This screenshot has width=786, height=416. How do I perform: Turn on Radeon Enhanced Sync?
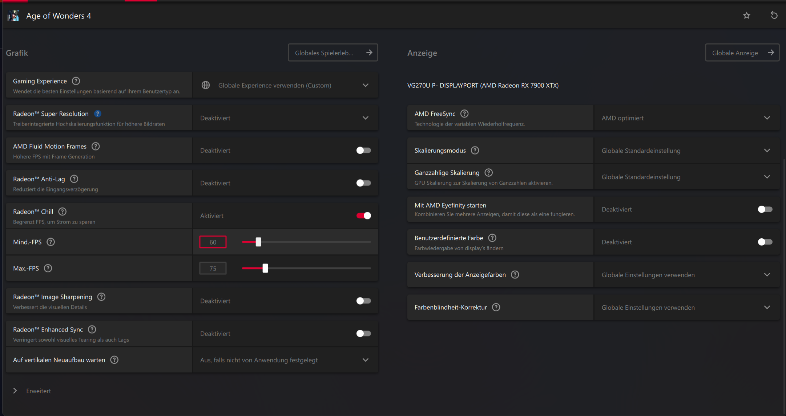(x=363, y=333)
